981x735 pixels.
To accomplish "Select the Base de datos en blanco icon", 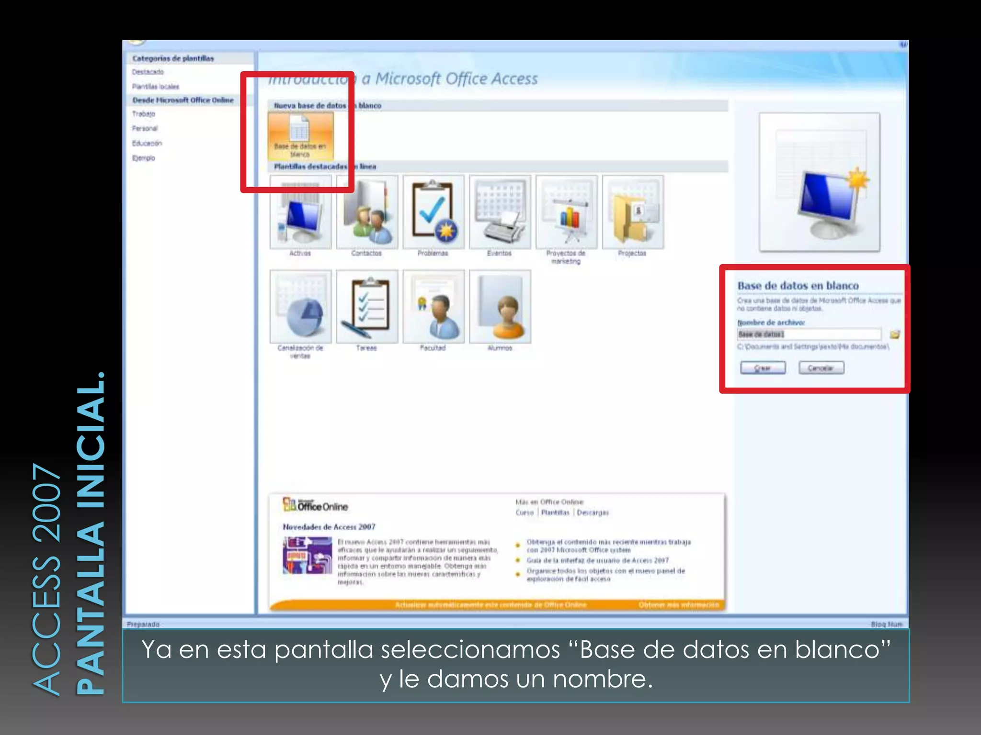I will (x=300, y=136).
